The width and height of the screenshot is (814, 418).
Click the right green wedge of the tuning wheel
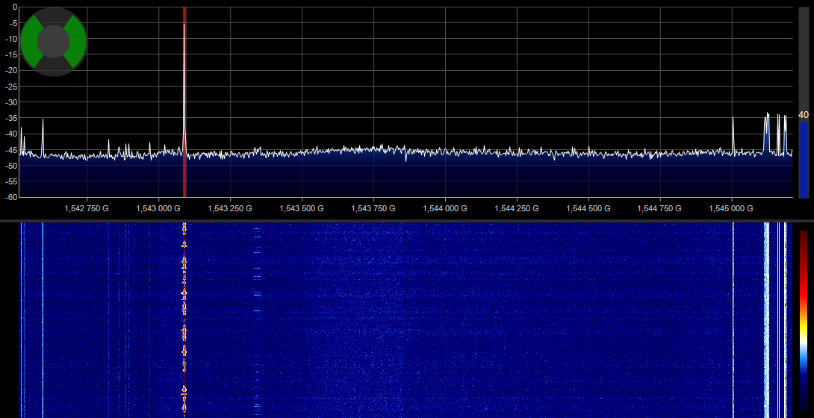tap(78, 42)
